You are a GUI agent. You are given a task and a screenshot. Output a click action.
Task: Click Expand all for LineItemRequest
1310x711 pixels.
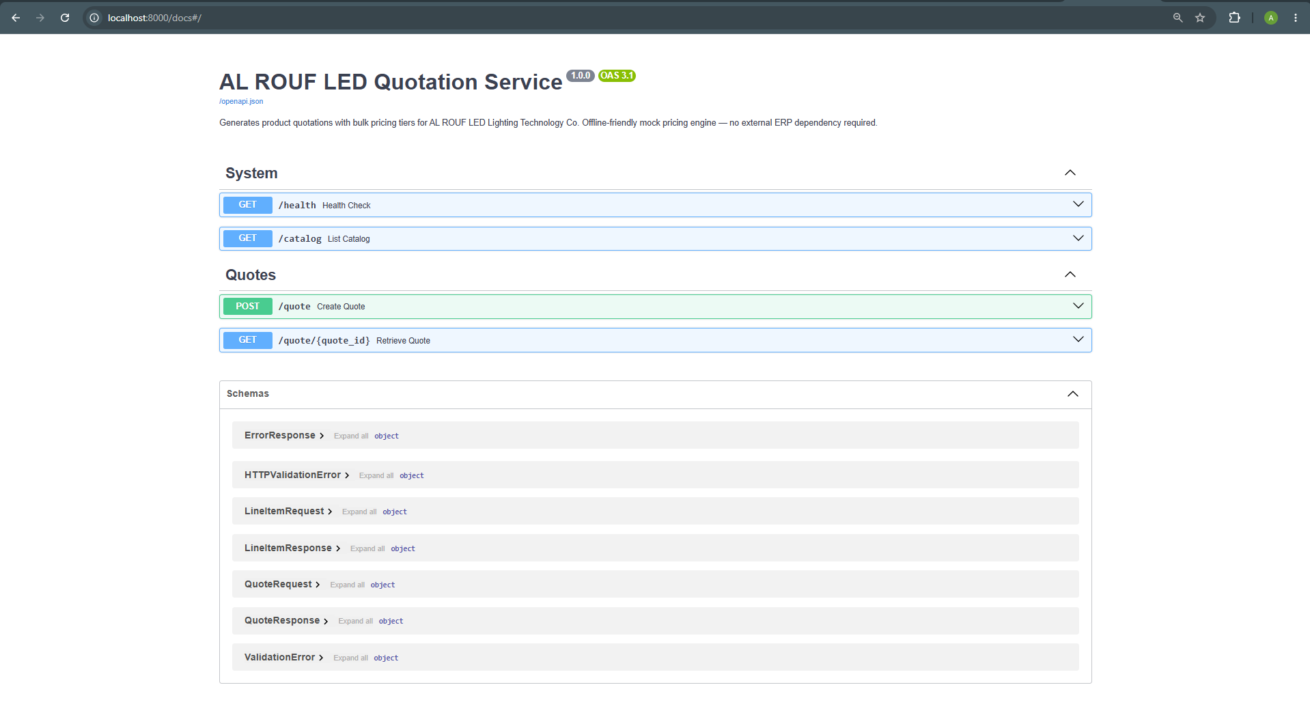point(359,512)
